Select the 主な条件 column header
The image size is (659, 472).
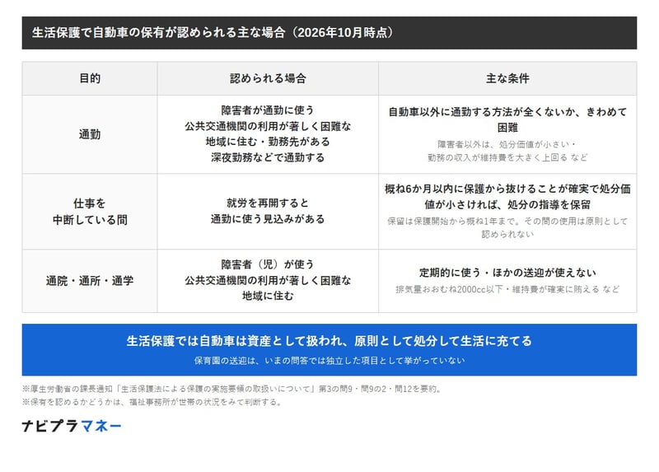point(507,78)
